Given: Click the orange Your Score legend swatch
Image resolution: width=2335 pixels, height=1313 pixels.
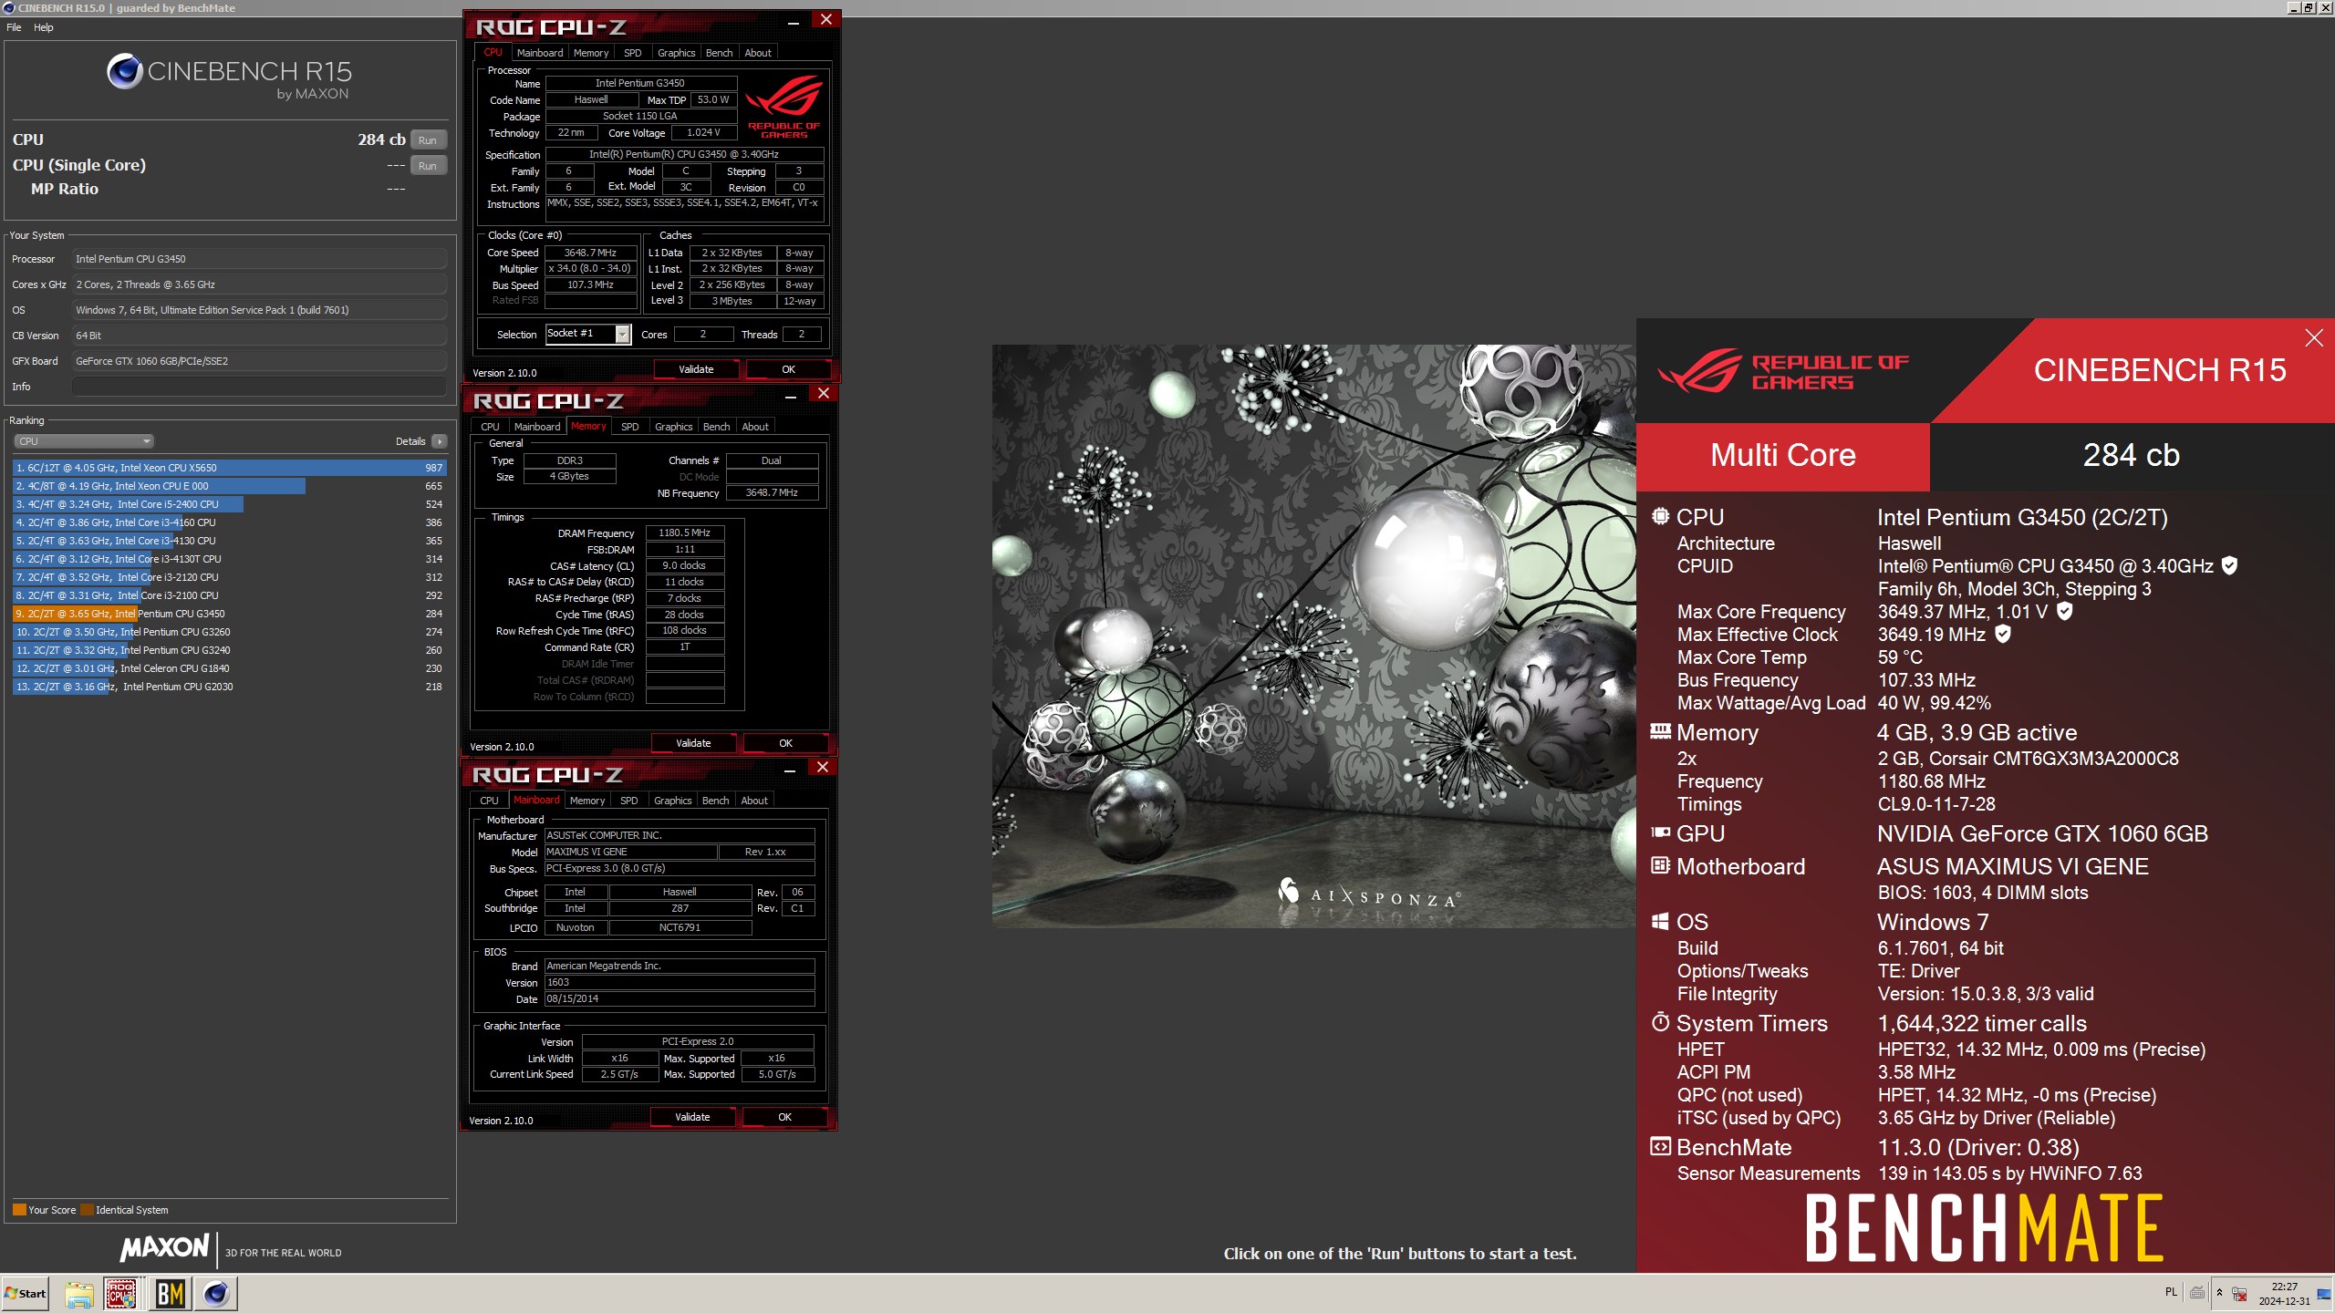Looking at the screenshot, I should [19, 1210].
